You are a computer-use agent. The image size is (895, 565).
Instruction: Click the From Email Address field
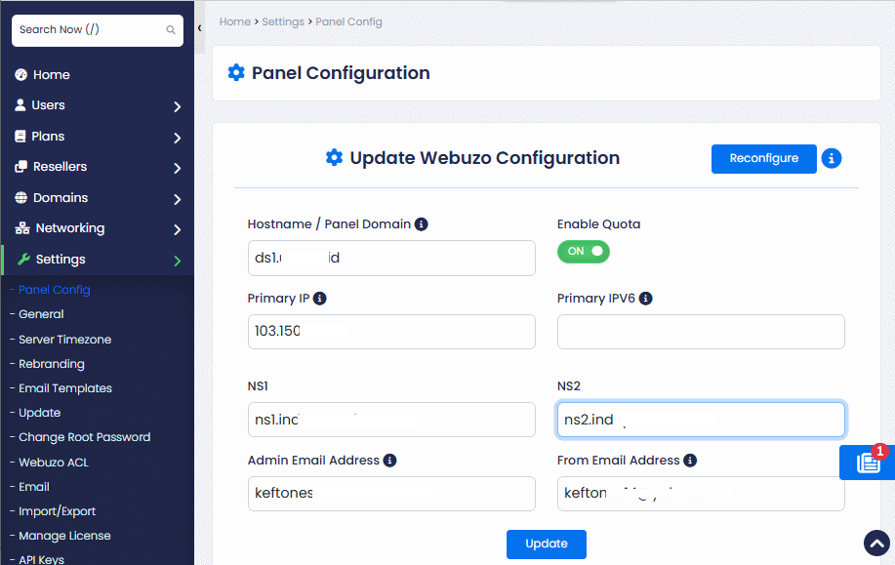701,494
